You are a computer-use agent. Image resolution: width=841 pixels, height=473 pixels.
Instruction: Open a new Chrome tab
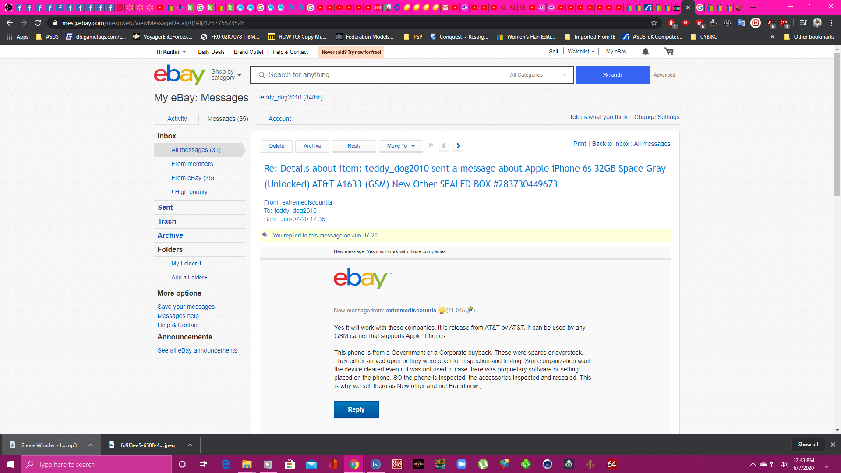753,7
